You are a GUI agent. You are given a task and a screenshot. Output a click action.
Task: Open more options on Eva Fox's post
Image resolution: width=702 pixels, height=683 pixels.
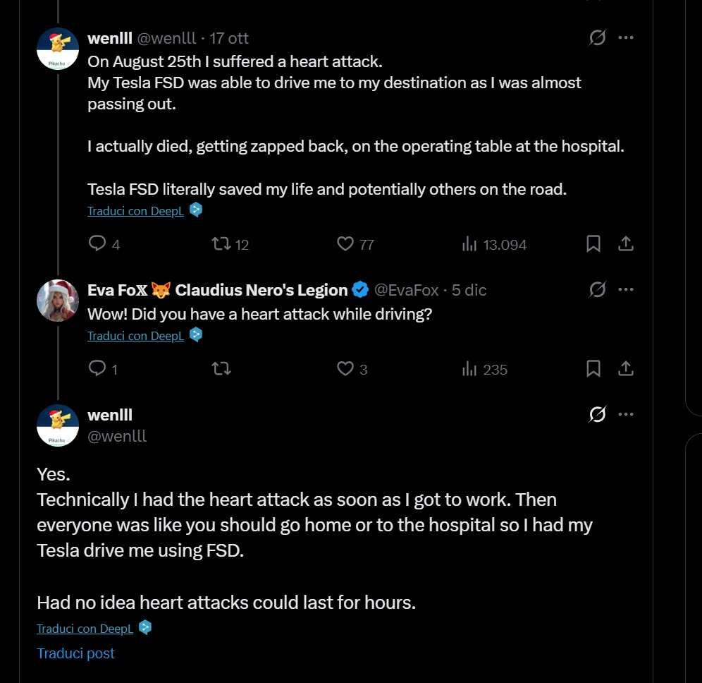(x=626, y=289)
